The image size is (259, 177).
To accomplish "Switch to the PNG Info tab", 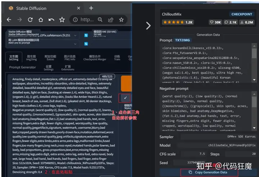I will coord(70,58).
